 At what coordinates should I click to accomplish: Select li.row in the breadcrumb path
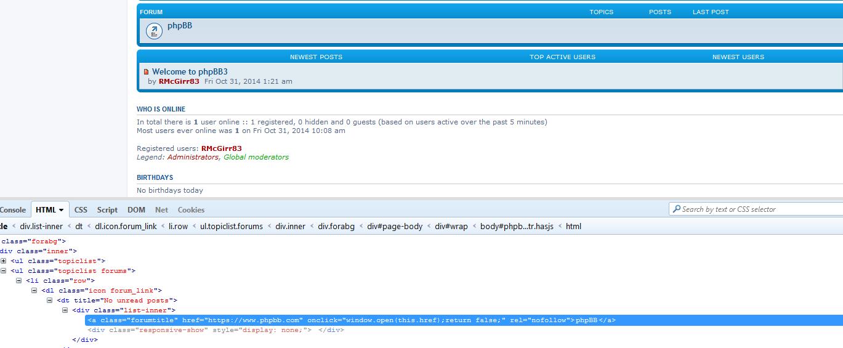179,226
